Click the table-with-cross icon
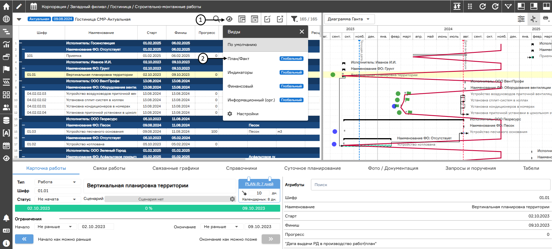552x249 pixels. coord(254,19)
